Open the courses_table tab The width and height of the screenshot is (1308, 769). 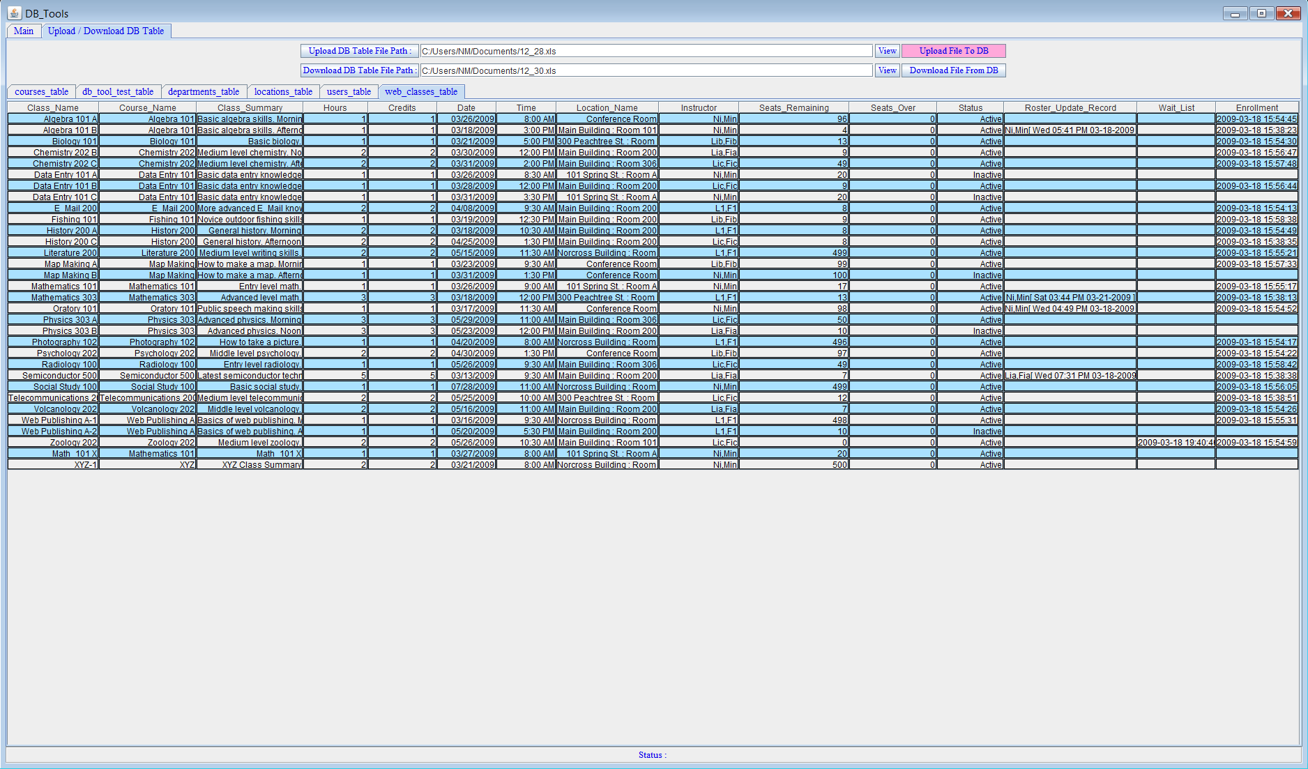(x=41, y=91)
